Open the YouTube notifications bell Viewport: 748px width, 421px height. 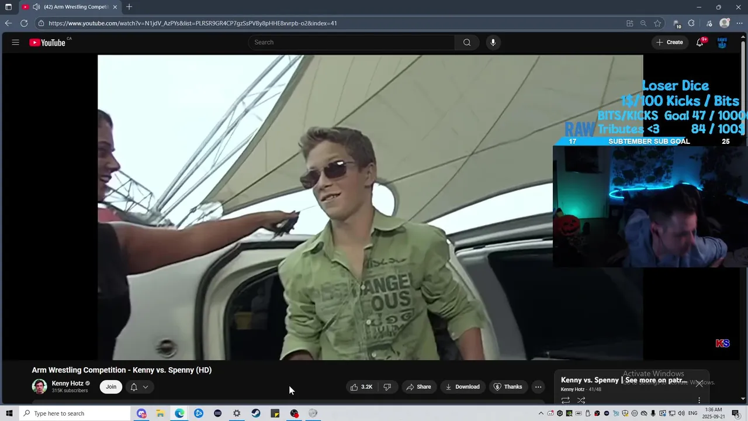(x=699, y=42)
